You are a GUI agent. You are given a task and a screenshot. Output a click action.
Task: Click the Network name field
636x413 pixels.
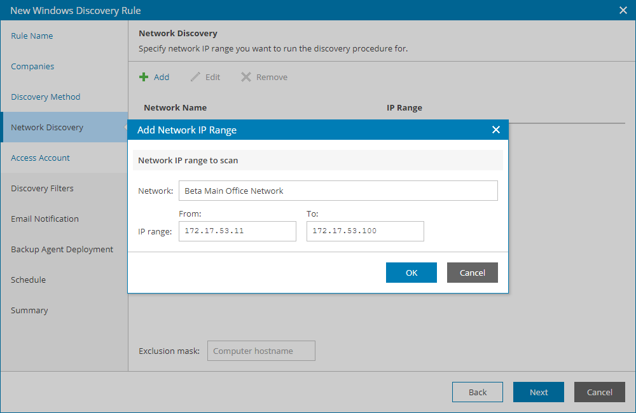click(x=338, y=191)
